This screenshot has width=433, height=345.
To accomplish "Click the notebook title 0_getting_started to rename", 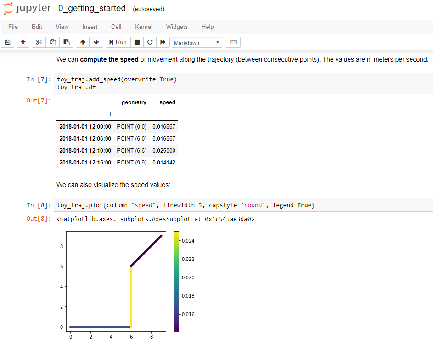I will (92, 8).
